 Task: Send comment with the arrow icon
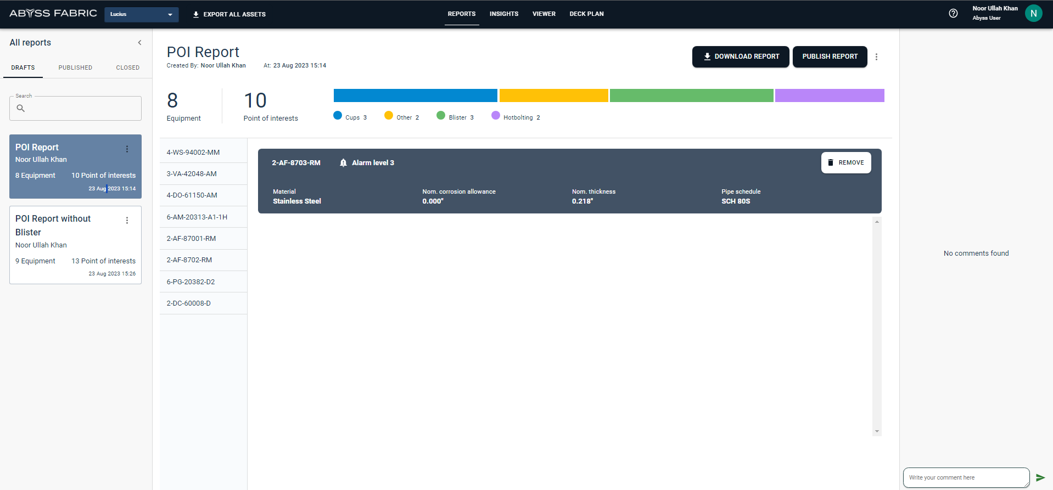(1040, 478)
